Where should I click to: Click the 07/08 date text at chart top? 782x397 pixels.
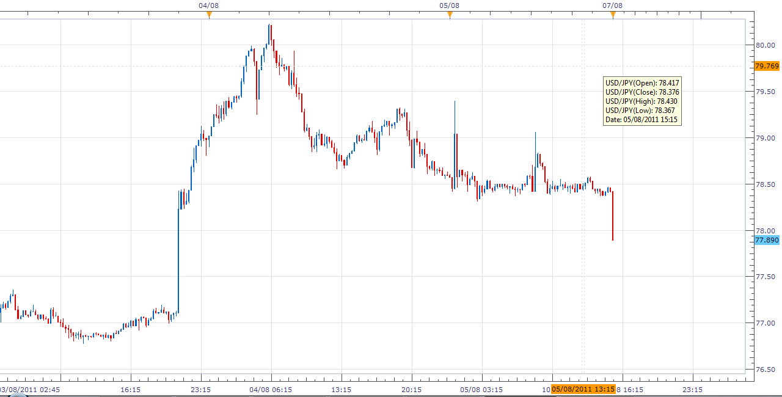pyautogui.click(x=613, y=5)
